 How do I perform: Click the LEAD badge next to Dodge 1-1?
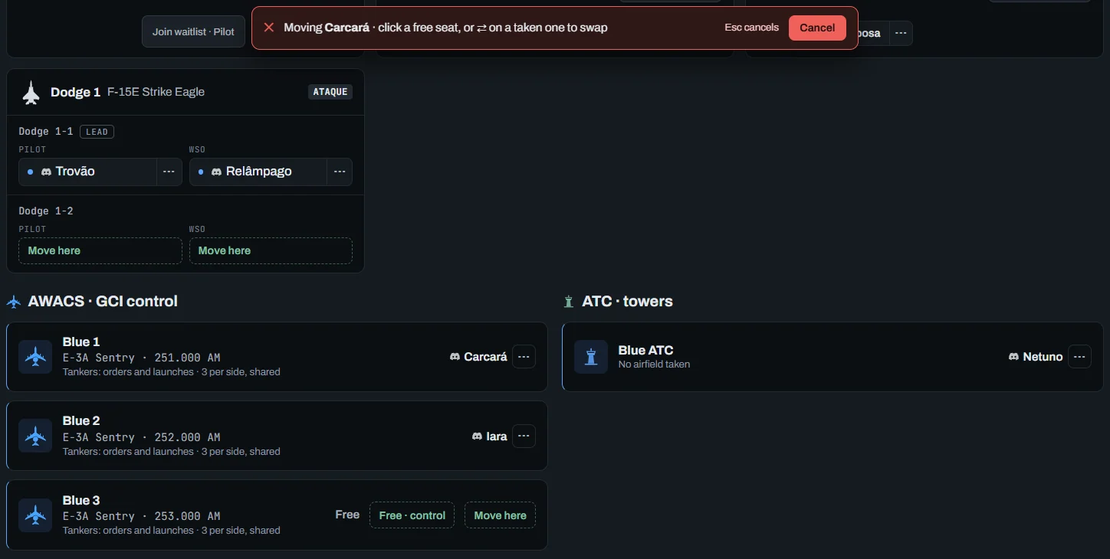click(x=97, y=132)
